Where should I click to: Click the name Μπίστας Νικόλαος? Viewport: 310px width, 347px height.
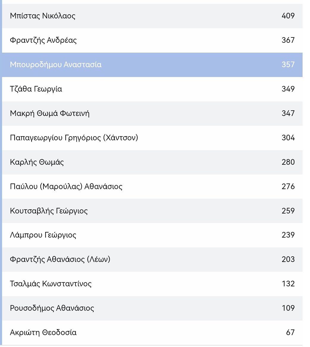click(43, 16)
